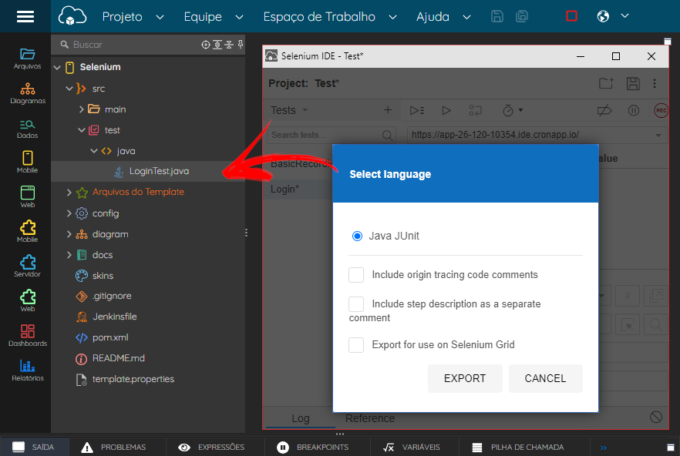
Task: Expand the diagram folder
Action: 69,234
